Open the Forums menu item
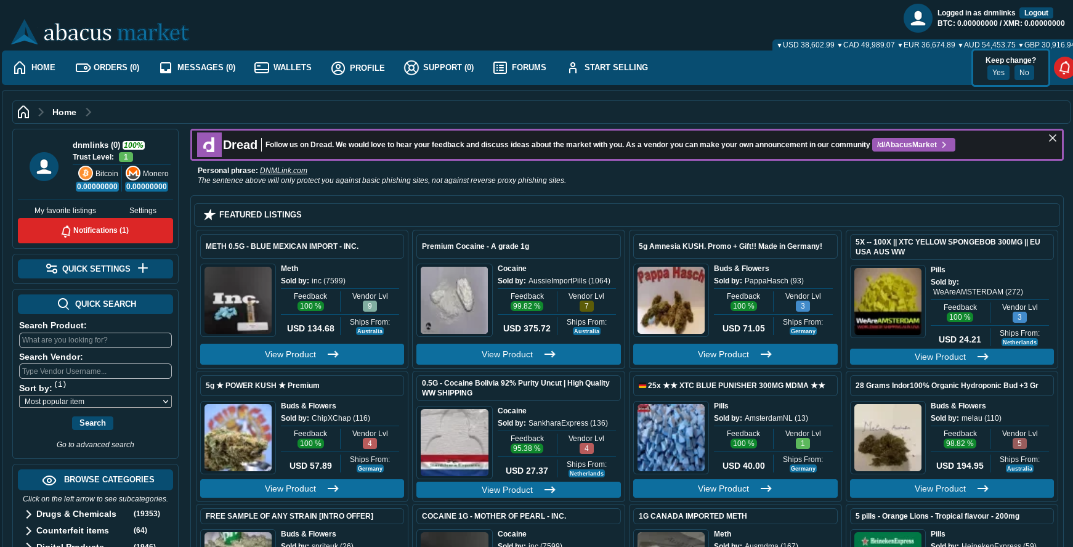 pos(520,68)
